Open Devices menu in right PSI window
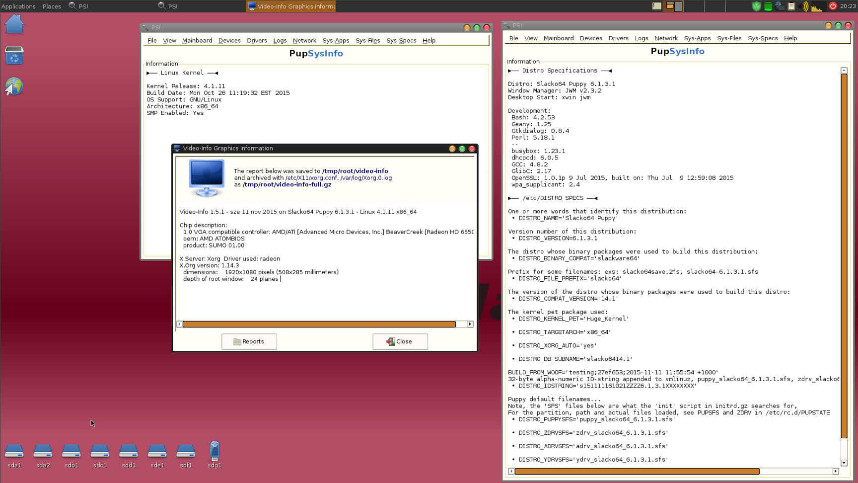Screen dimensions: 858x483 coord(591,38)
